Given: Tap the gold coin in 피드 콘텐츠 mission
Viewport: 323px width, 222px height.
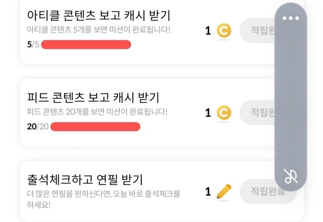Looking at the screenshot, I should (x=224, y=113).
